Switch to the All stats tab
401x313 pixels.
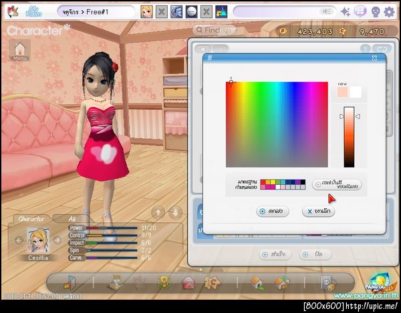click(72, 219)
